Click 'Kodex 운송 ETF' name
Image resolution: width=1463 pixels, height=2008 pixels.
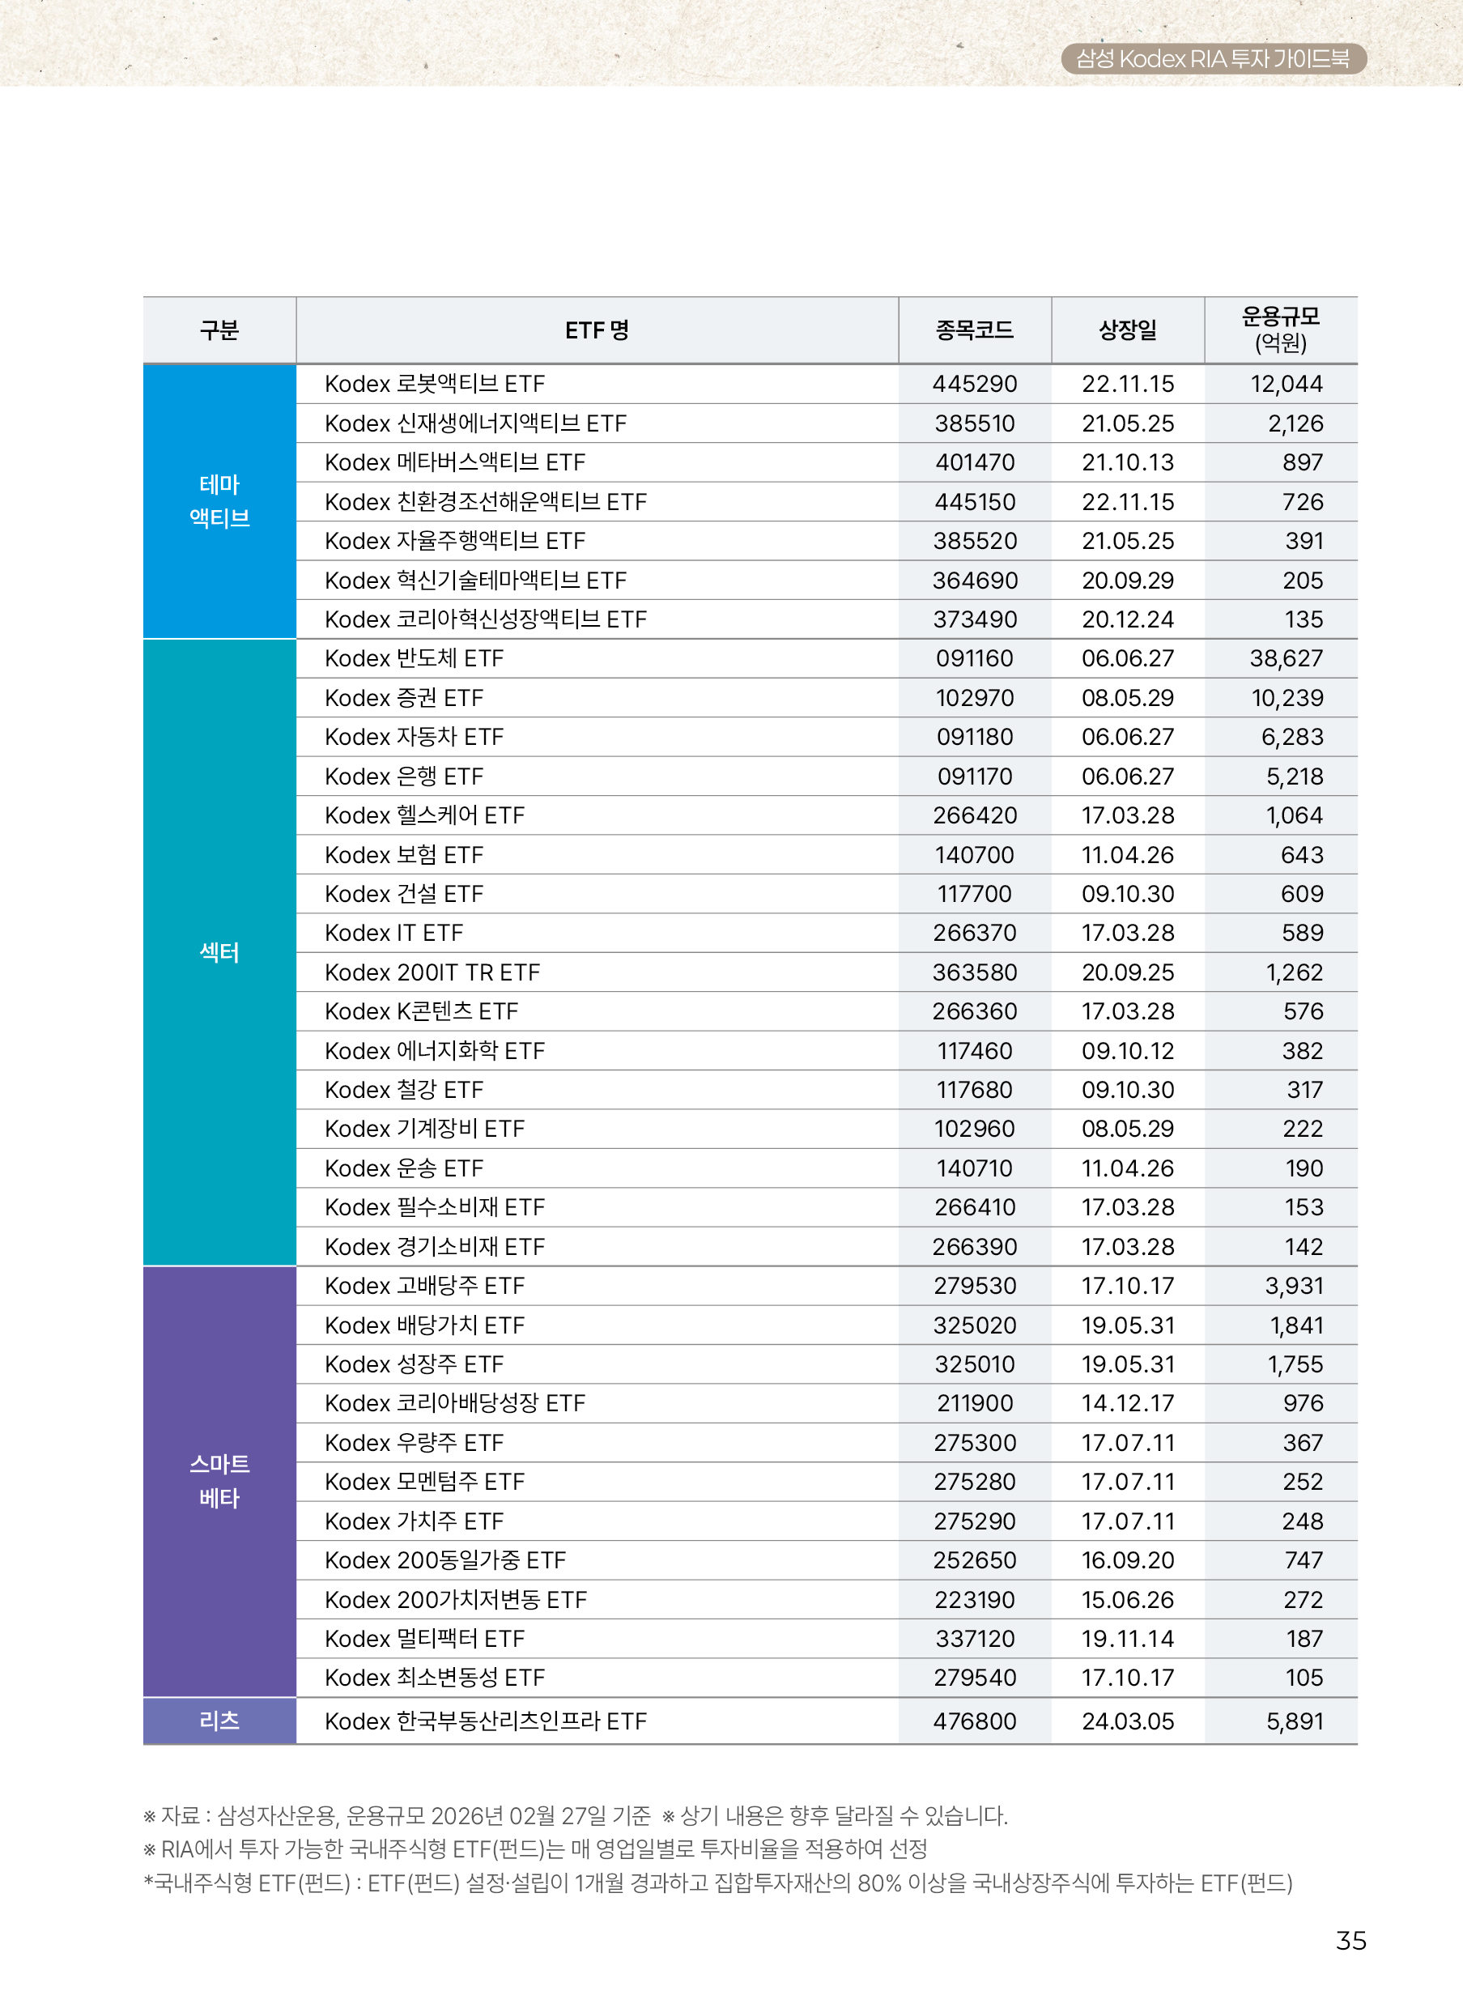404,1168
